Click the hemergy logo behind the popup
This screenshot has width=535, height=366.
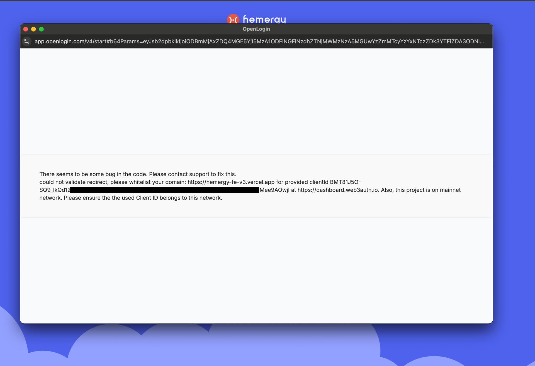233,19
